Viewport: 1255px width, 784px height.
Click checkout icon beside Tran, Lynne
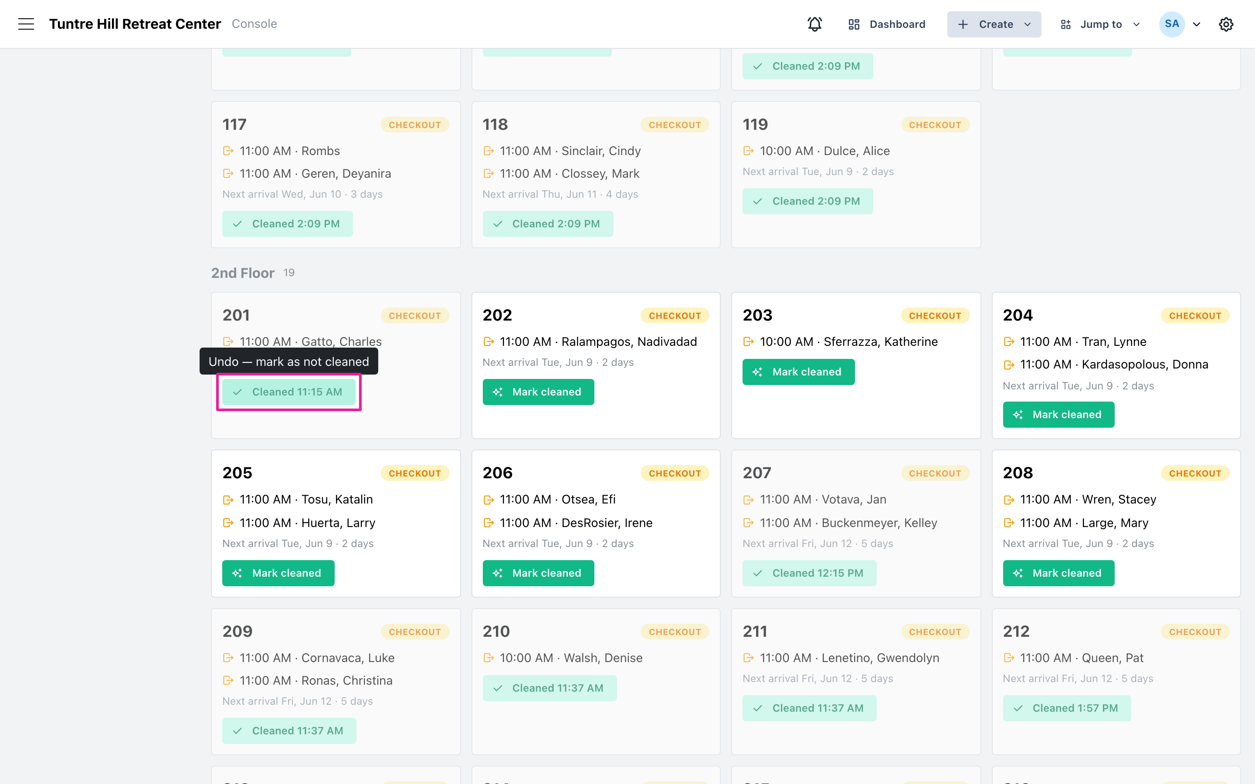(x=1009, y=342)
